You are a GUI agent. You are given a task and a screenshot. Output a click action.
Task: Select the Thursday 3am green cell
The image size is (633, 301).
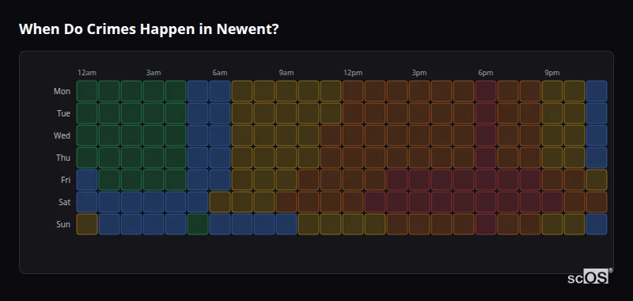(154, 158)
